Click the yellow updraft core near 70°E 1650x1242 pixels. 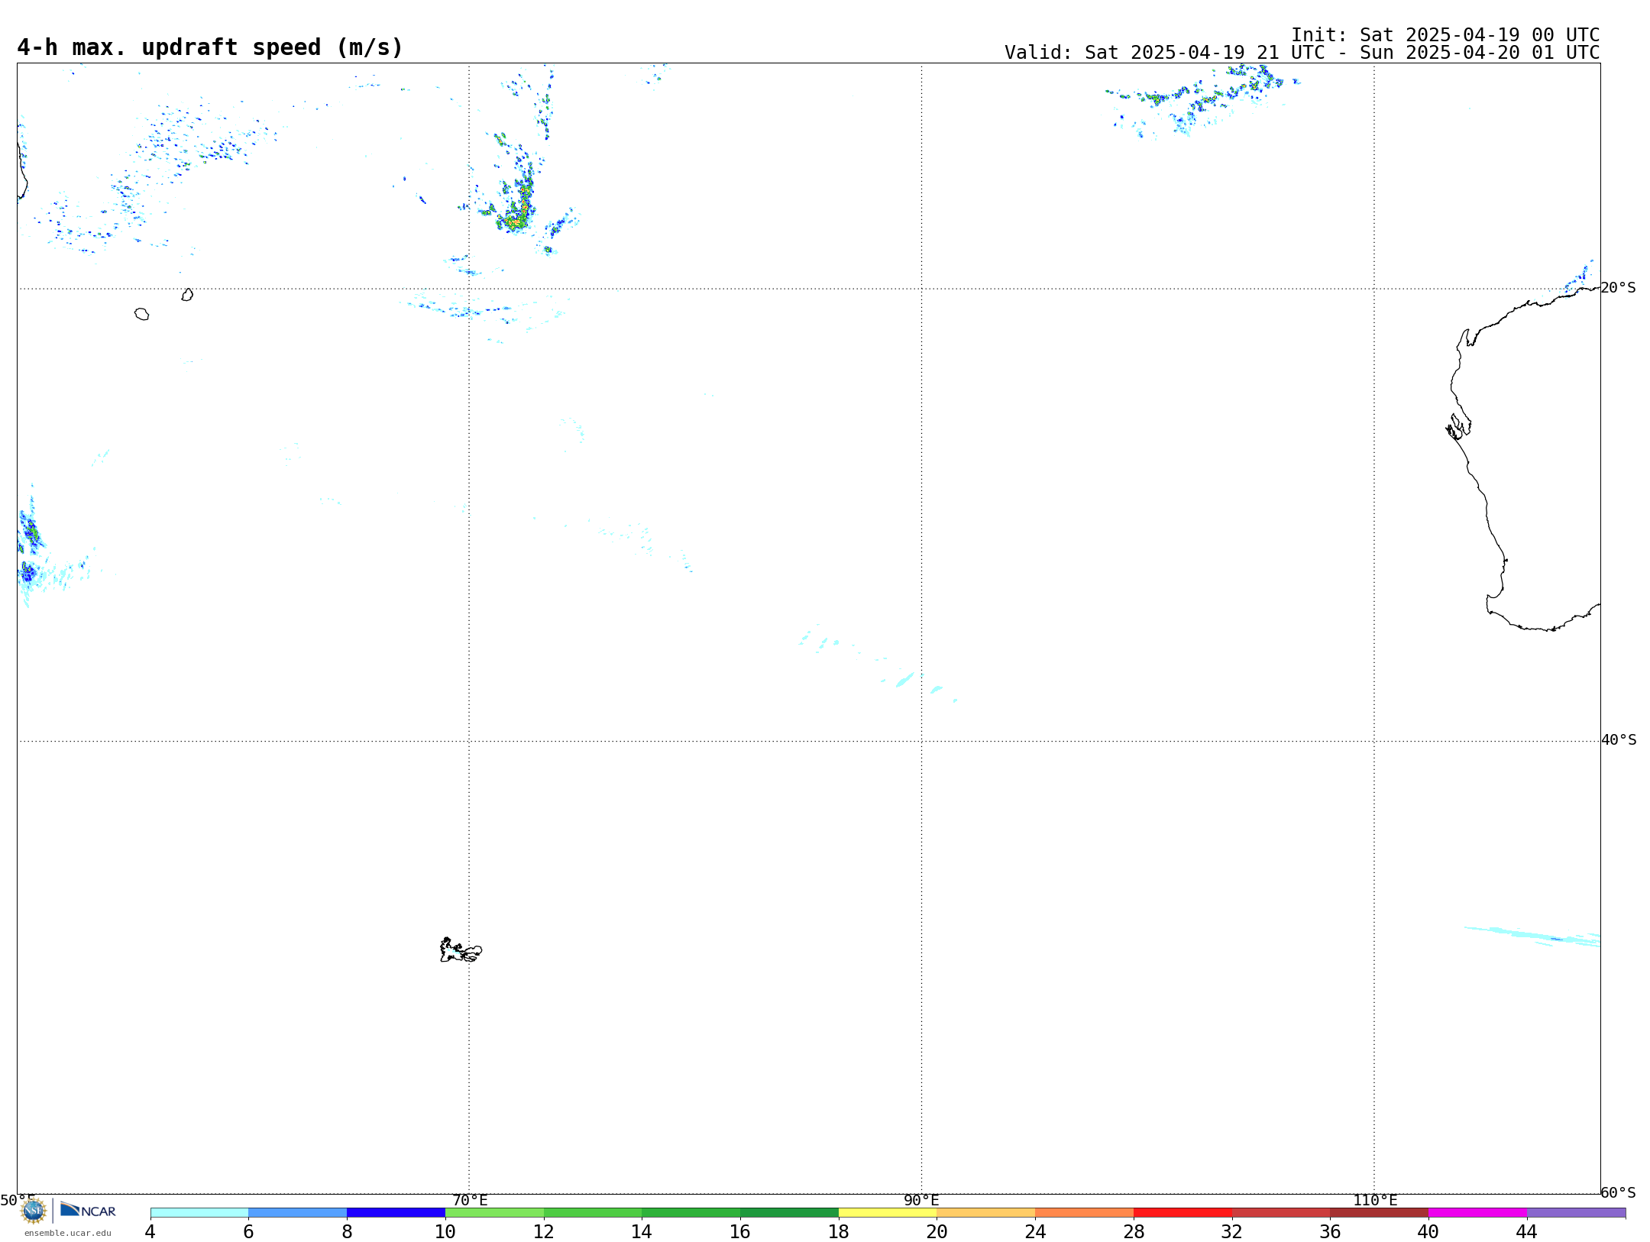[x=516, y=222]
